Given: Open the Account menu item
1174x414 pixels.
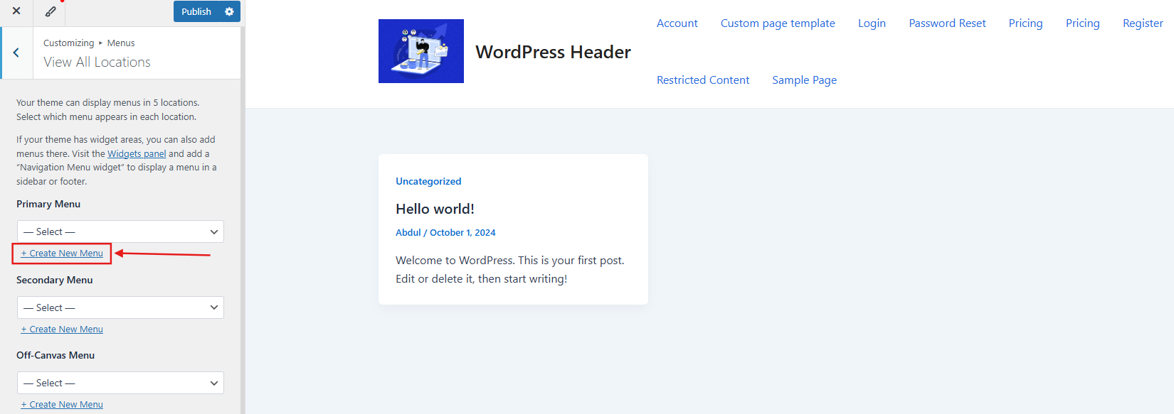Looking at the screenshot, I should click(677, 23).
